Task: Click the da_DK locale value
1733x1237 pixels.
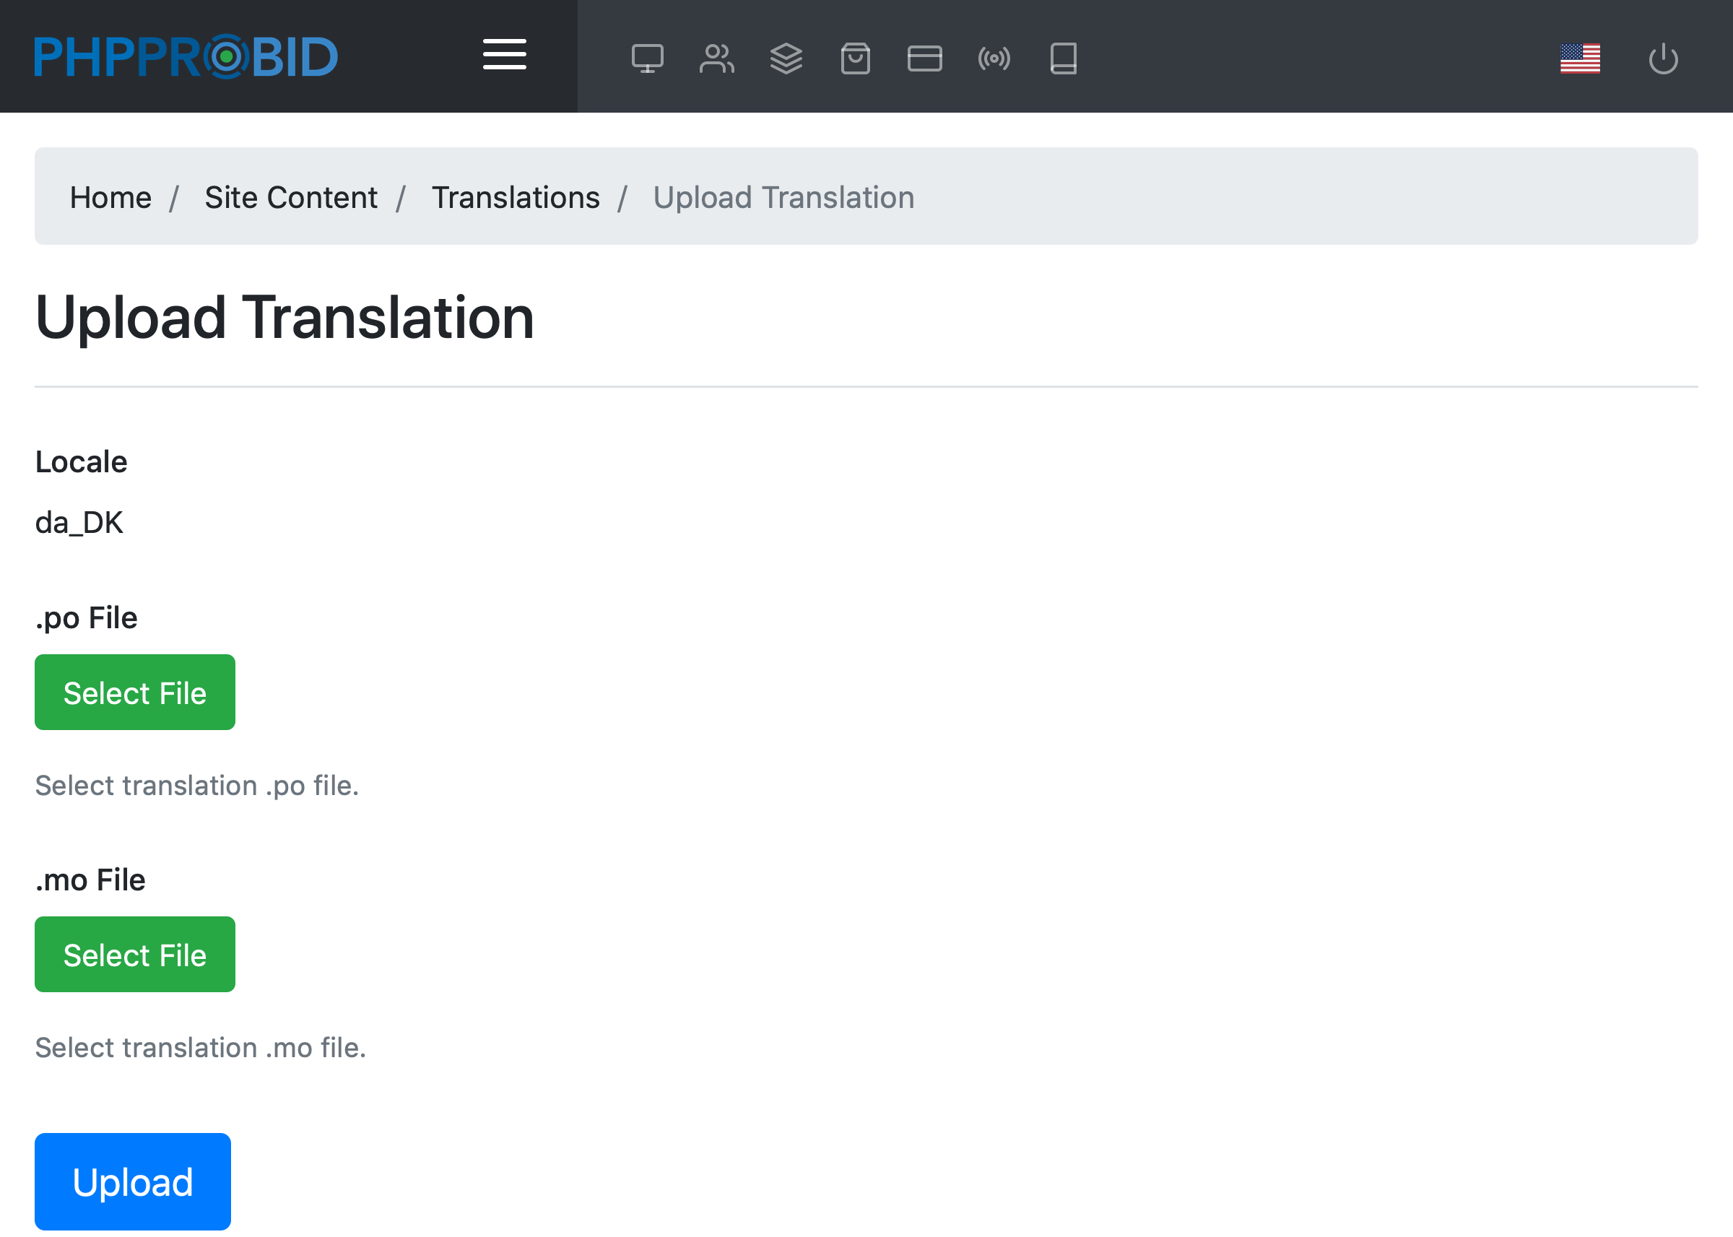Action: coord(79,524)
